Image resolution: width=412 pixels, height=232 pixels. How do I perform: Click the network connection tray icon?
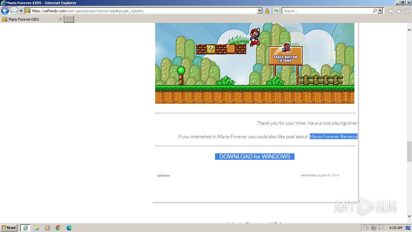374,228
